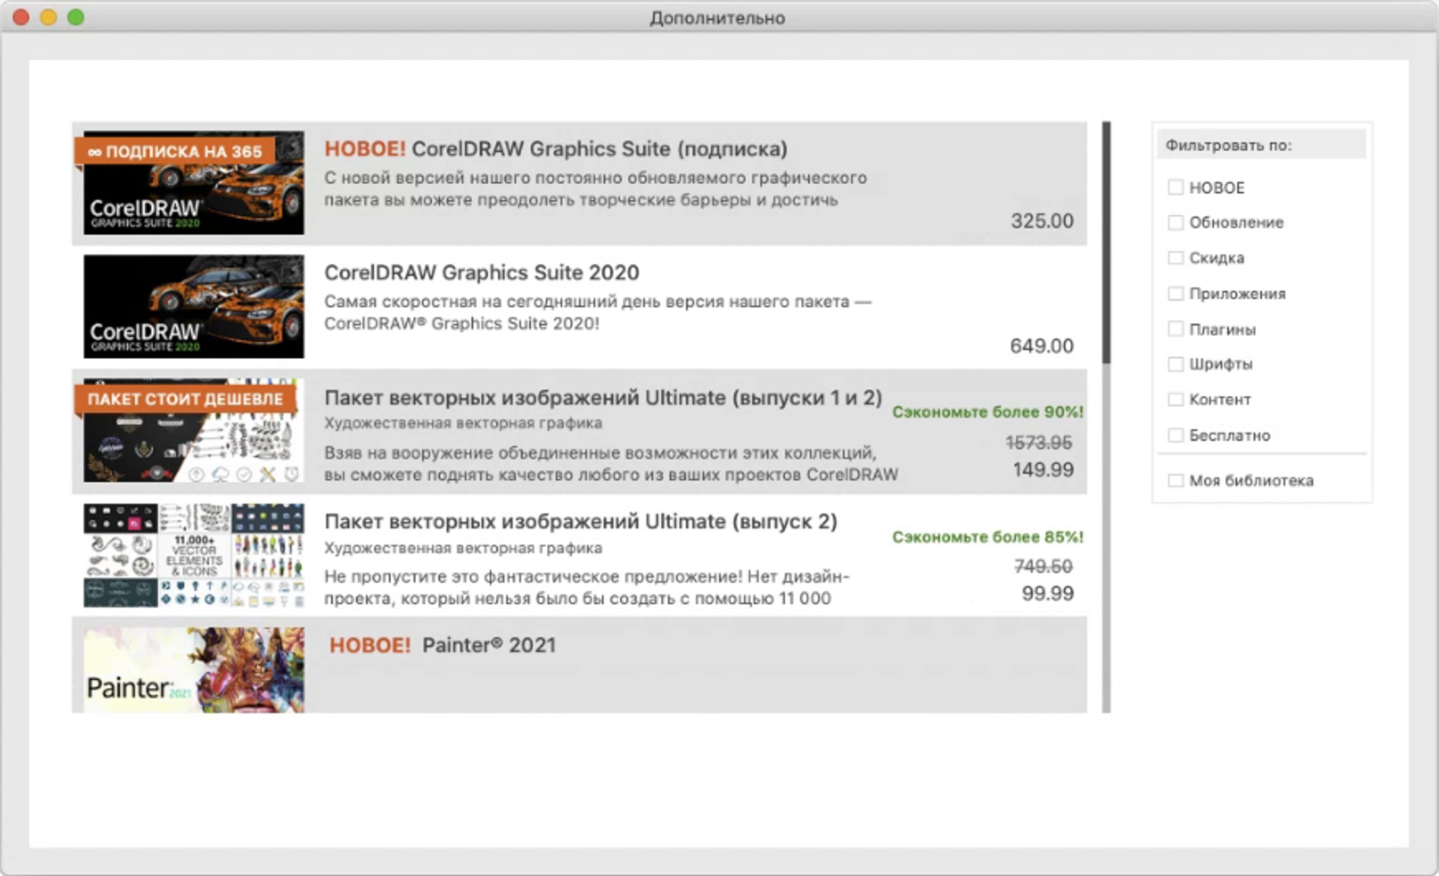Open the CorelDRAW Graphics Suite 2020 thumbnail
This screenshot has height=876, width=1439.
(x=193, y=306)
